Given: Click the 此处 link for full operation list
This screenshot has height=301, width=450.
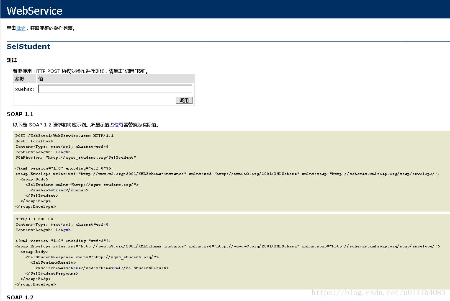Looking at the screenshot, I should (x=21, y=28).
